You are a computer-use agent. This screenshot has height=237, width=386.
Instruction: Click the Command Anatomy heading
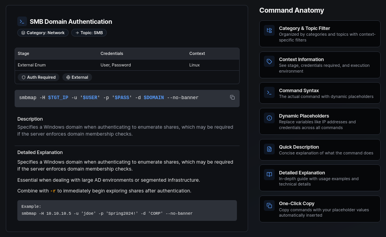(292, 10)
